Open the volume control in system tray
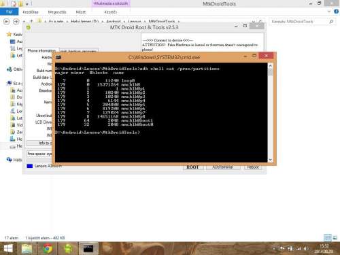The width and height of the screenshot is (340, 255). pos(306,249)
